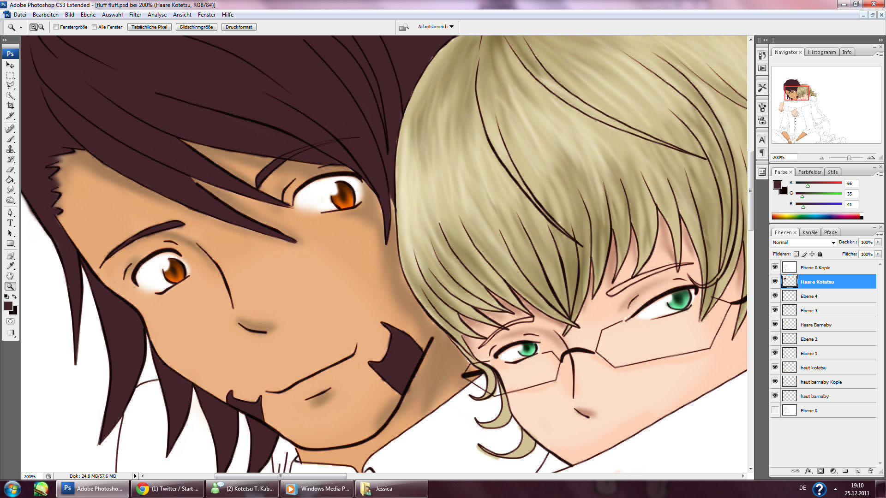
Task: Switch to Windows Media Player in the taskbar
Action: click(x=317, y=488)
